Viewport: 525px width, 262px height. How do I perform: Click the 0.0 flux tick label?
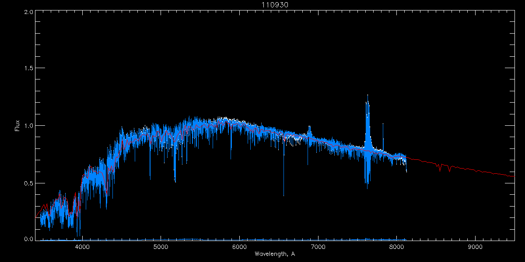coord(28,239)
